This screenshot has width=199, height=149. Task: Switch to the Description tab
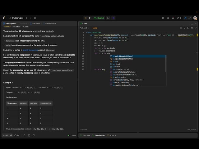click(9, 24)
